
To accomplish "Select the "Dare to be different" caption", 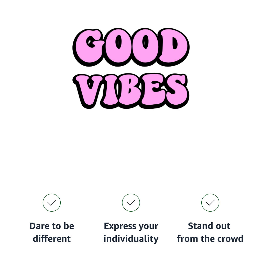I will pyautogui.click(x=52, y=232).
